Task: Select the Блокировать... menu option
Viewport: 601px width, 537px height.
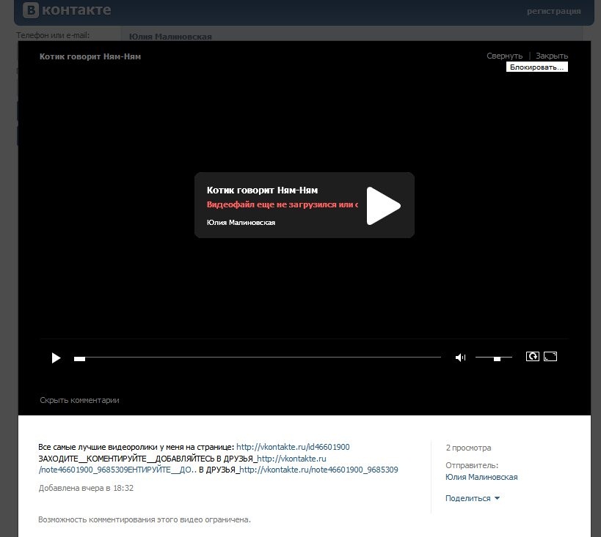Action: point(537,67)
